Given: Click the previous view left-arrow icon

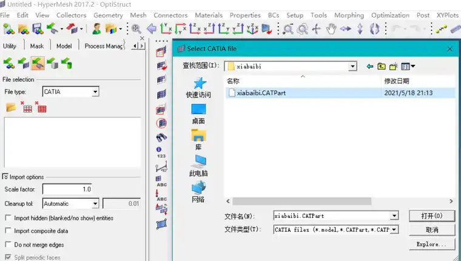Looking at the screenshot, I should pos(152,28).
